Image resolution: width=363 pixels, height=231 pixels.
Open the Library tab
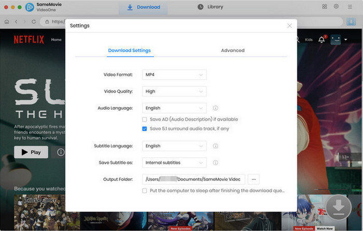pos(211,7)
